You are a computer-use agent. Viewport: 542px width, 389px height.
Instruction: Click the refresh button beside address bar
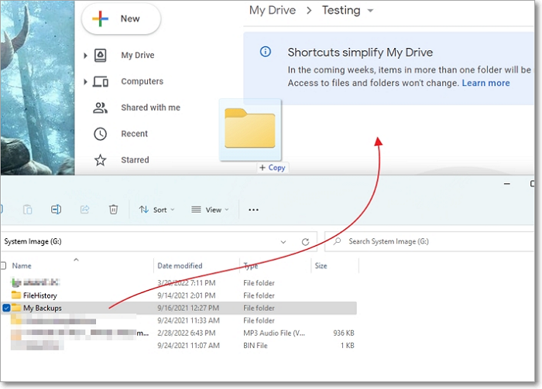pos(306,241)
